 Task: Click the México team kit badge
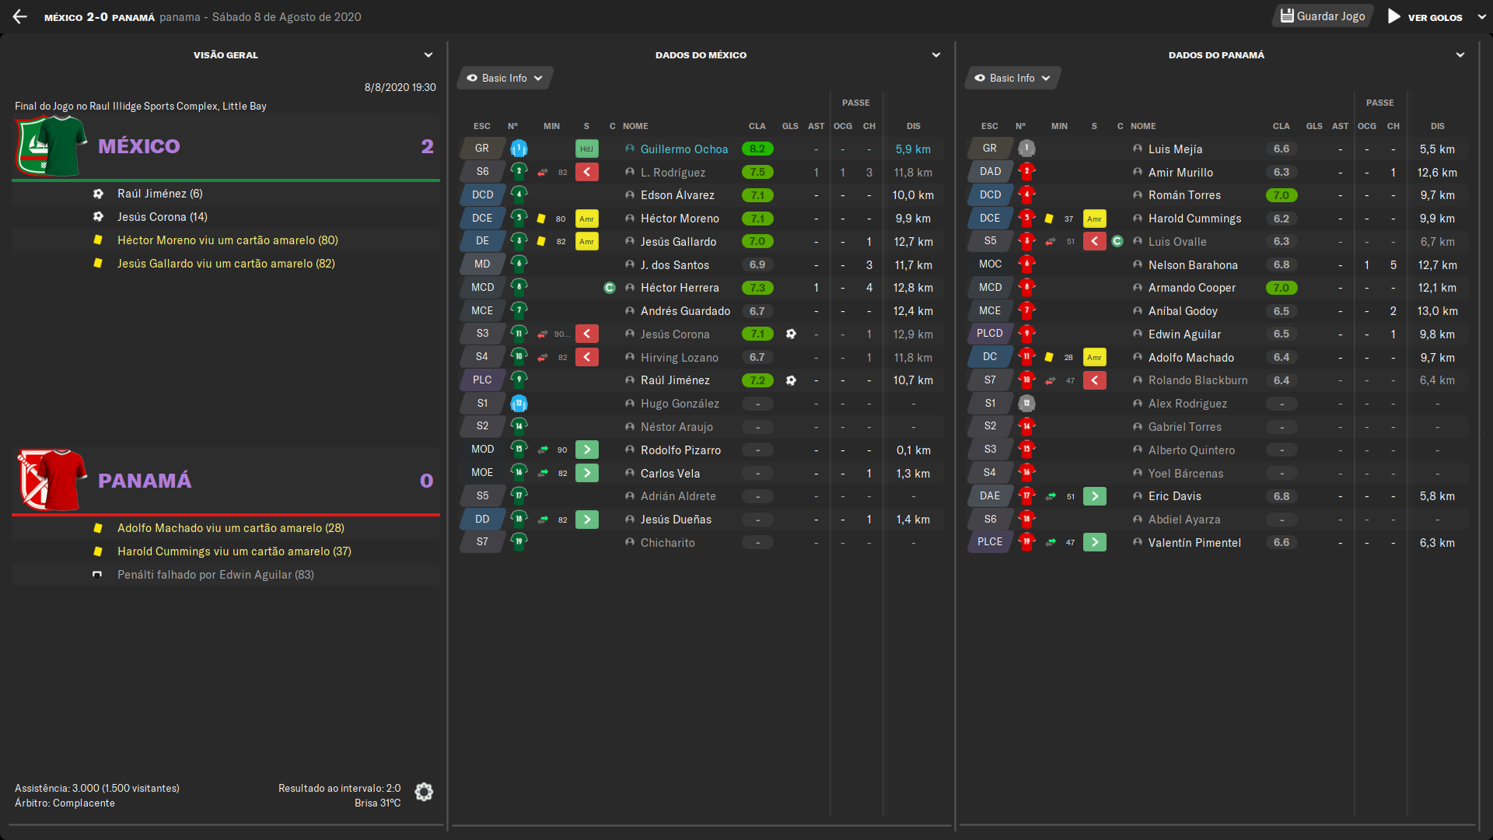pyautogui.click(x=52, y=145)
